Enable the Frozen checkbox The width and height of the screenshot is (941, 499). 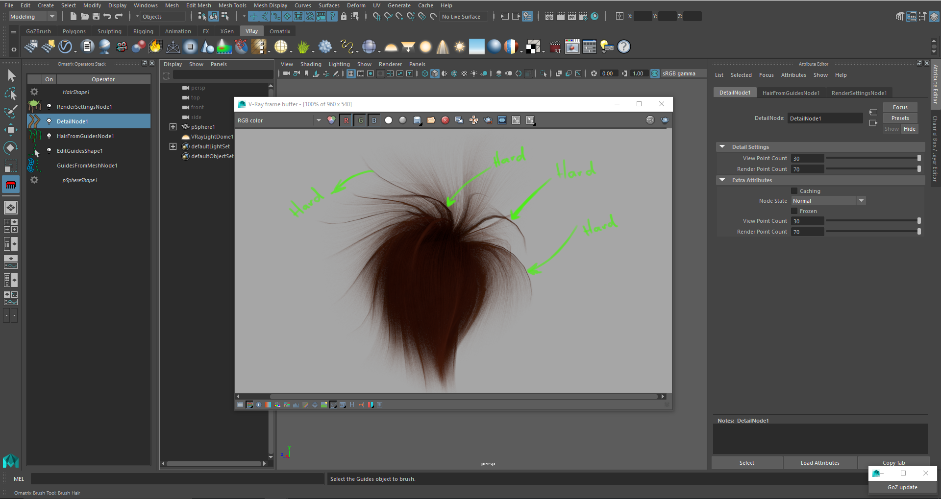[794, 211]
